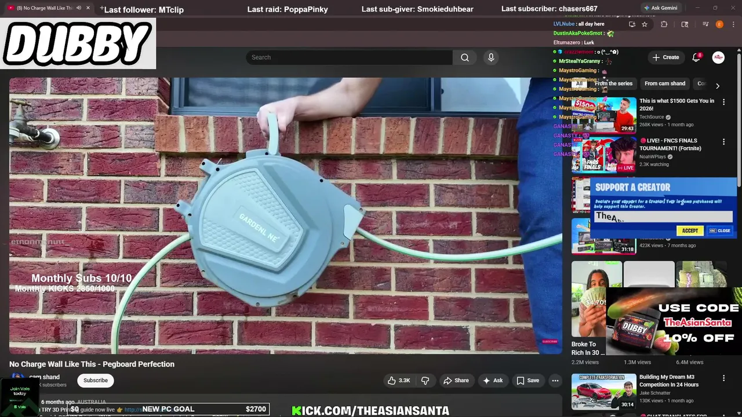Open the '$1500 Gets You in 2026' thumbnail
This screenshot has height=417, width=742.
point(603,115)
